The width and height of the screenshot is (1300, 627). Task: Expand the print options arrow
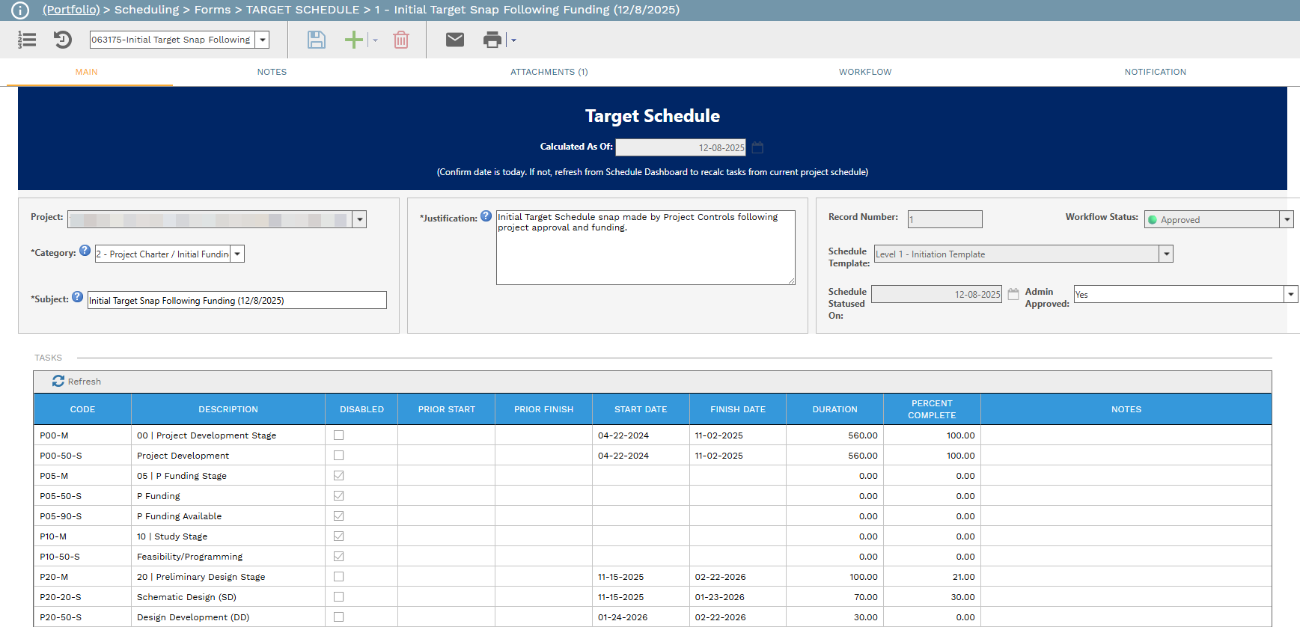[513, 40]
